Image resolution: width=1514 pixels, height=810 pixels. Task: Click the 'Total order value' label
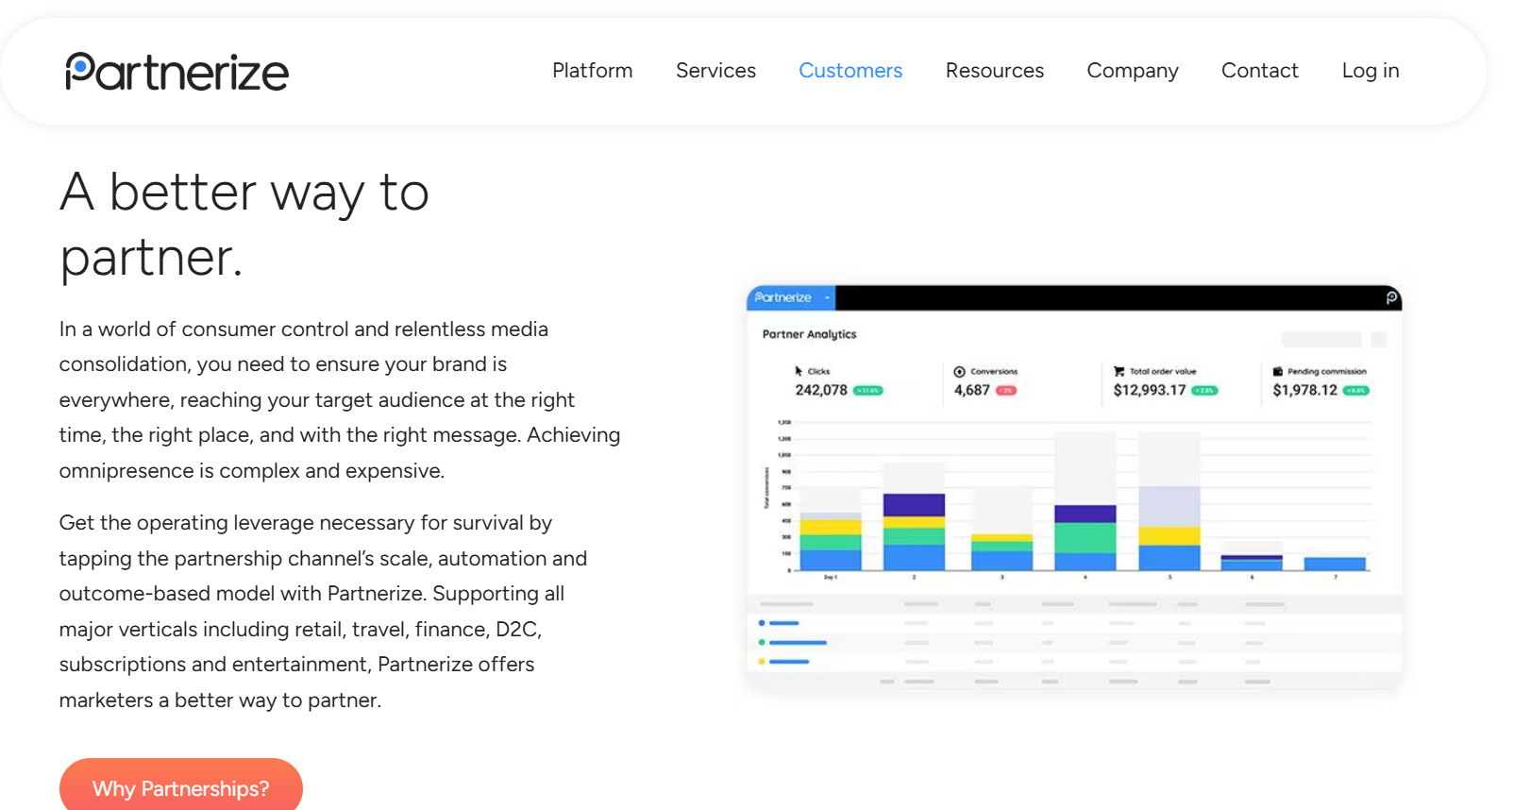(x=1163, y=371)
